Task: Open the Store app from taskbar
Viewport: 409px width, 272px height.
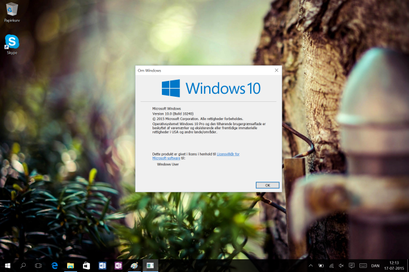Action: [86, 266]
